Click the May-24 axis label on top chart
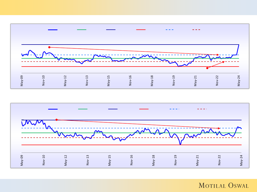 pos(239,80)
